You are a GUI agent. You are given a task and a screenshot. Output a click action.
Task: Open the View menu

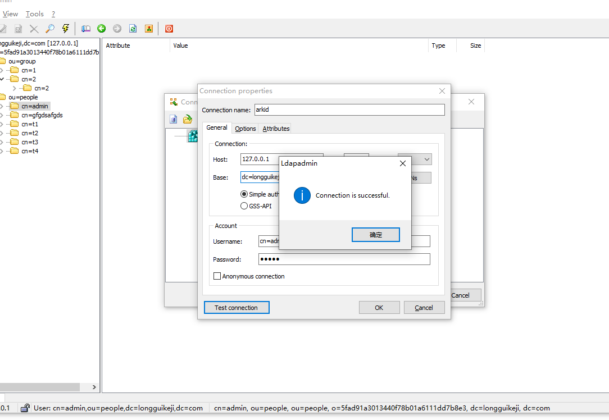[11, 14]
